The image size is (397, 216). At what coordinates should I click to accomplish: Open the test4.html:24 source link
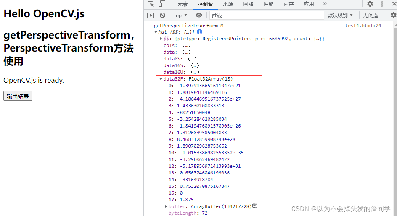pos(363,26)
